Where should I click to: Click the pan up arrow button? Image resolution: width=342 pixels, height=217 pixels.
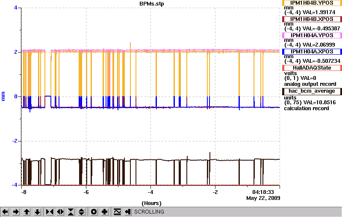click(x=27, y=212)
